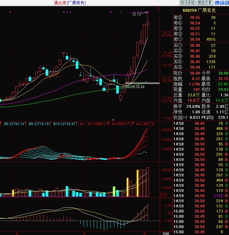Minimize the 通达信 window
This screenshot has width=229, height=235.
click(x=217, y=3)
